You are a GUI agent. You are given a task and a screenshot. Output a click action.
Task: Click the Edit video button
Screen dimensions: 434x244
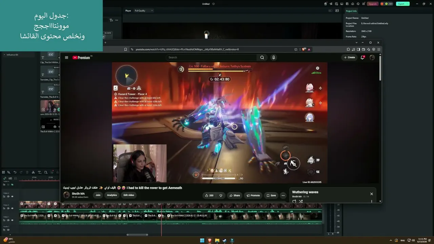click(x=129, y=195)
